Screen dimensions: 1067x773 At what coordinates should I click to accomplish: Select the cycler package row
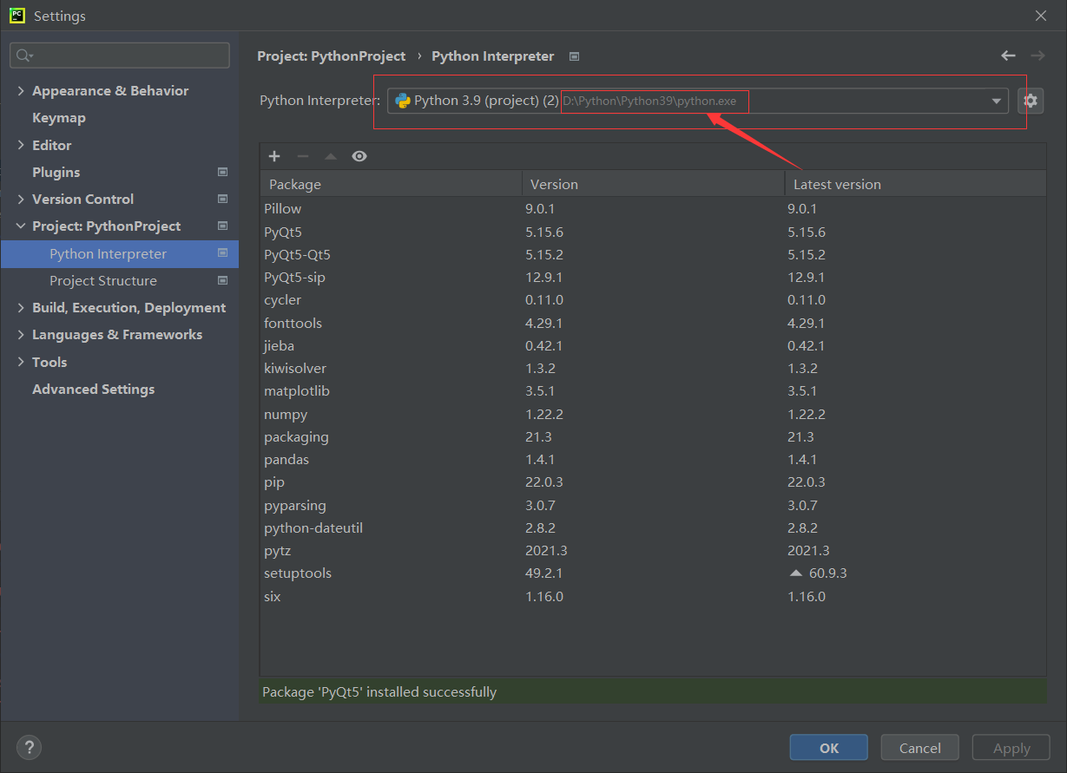click(653, 300)
